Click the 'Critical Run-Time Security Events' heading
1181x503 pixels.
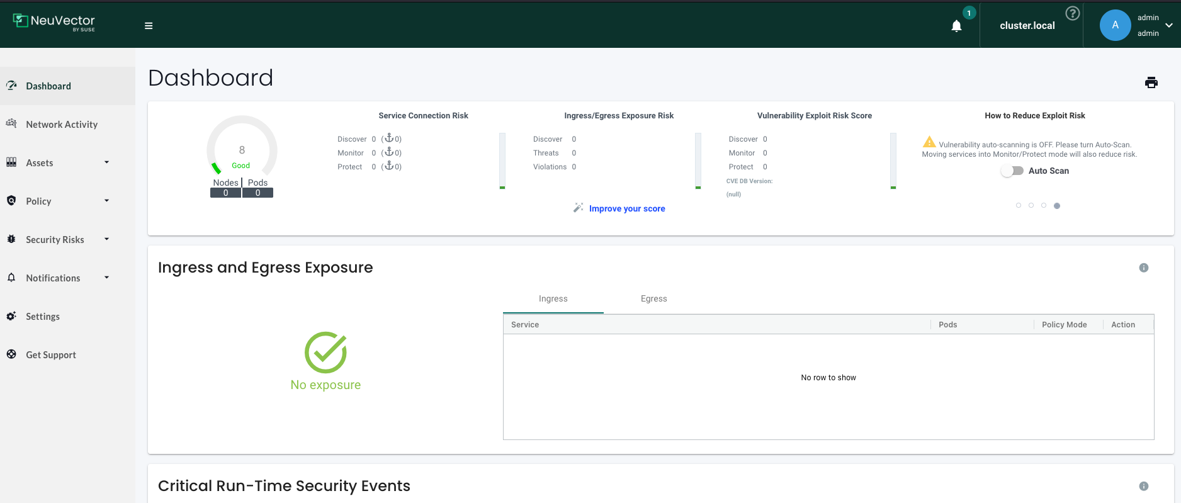pos(284,486)
